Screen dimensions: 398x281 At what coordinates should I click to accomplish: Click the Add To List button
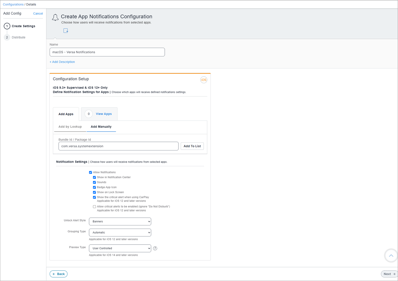click(x=192, y=146)
